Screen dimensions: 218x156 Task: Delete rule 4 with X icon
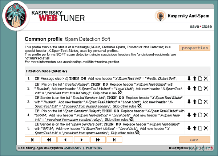(206, 115)
